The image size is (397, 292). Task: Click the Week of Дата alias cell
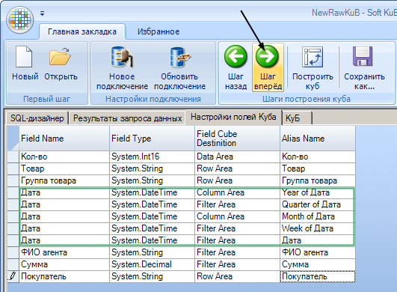point(318,228)
